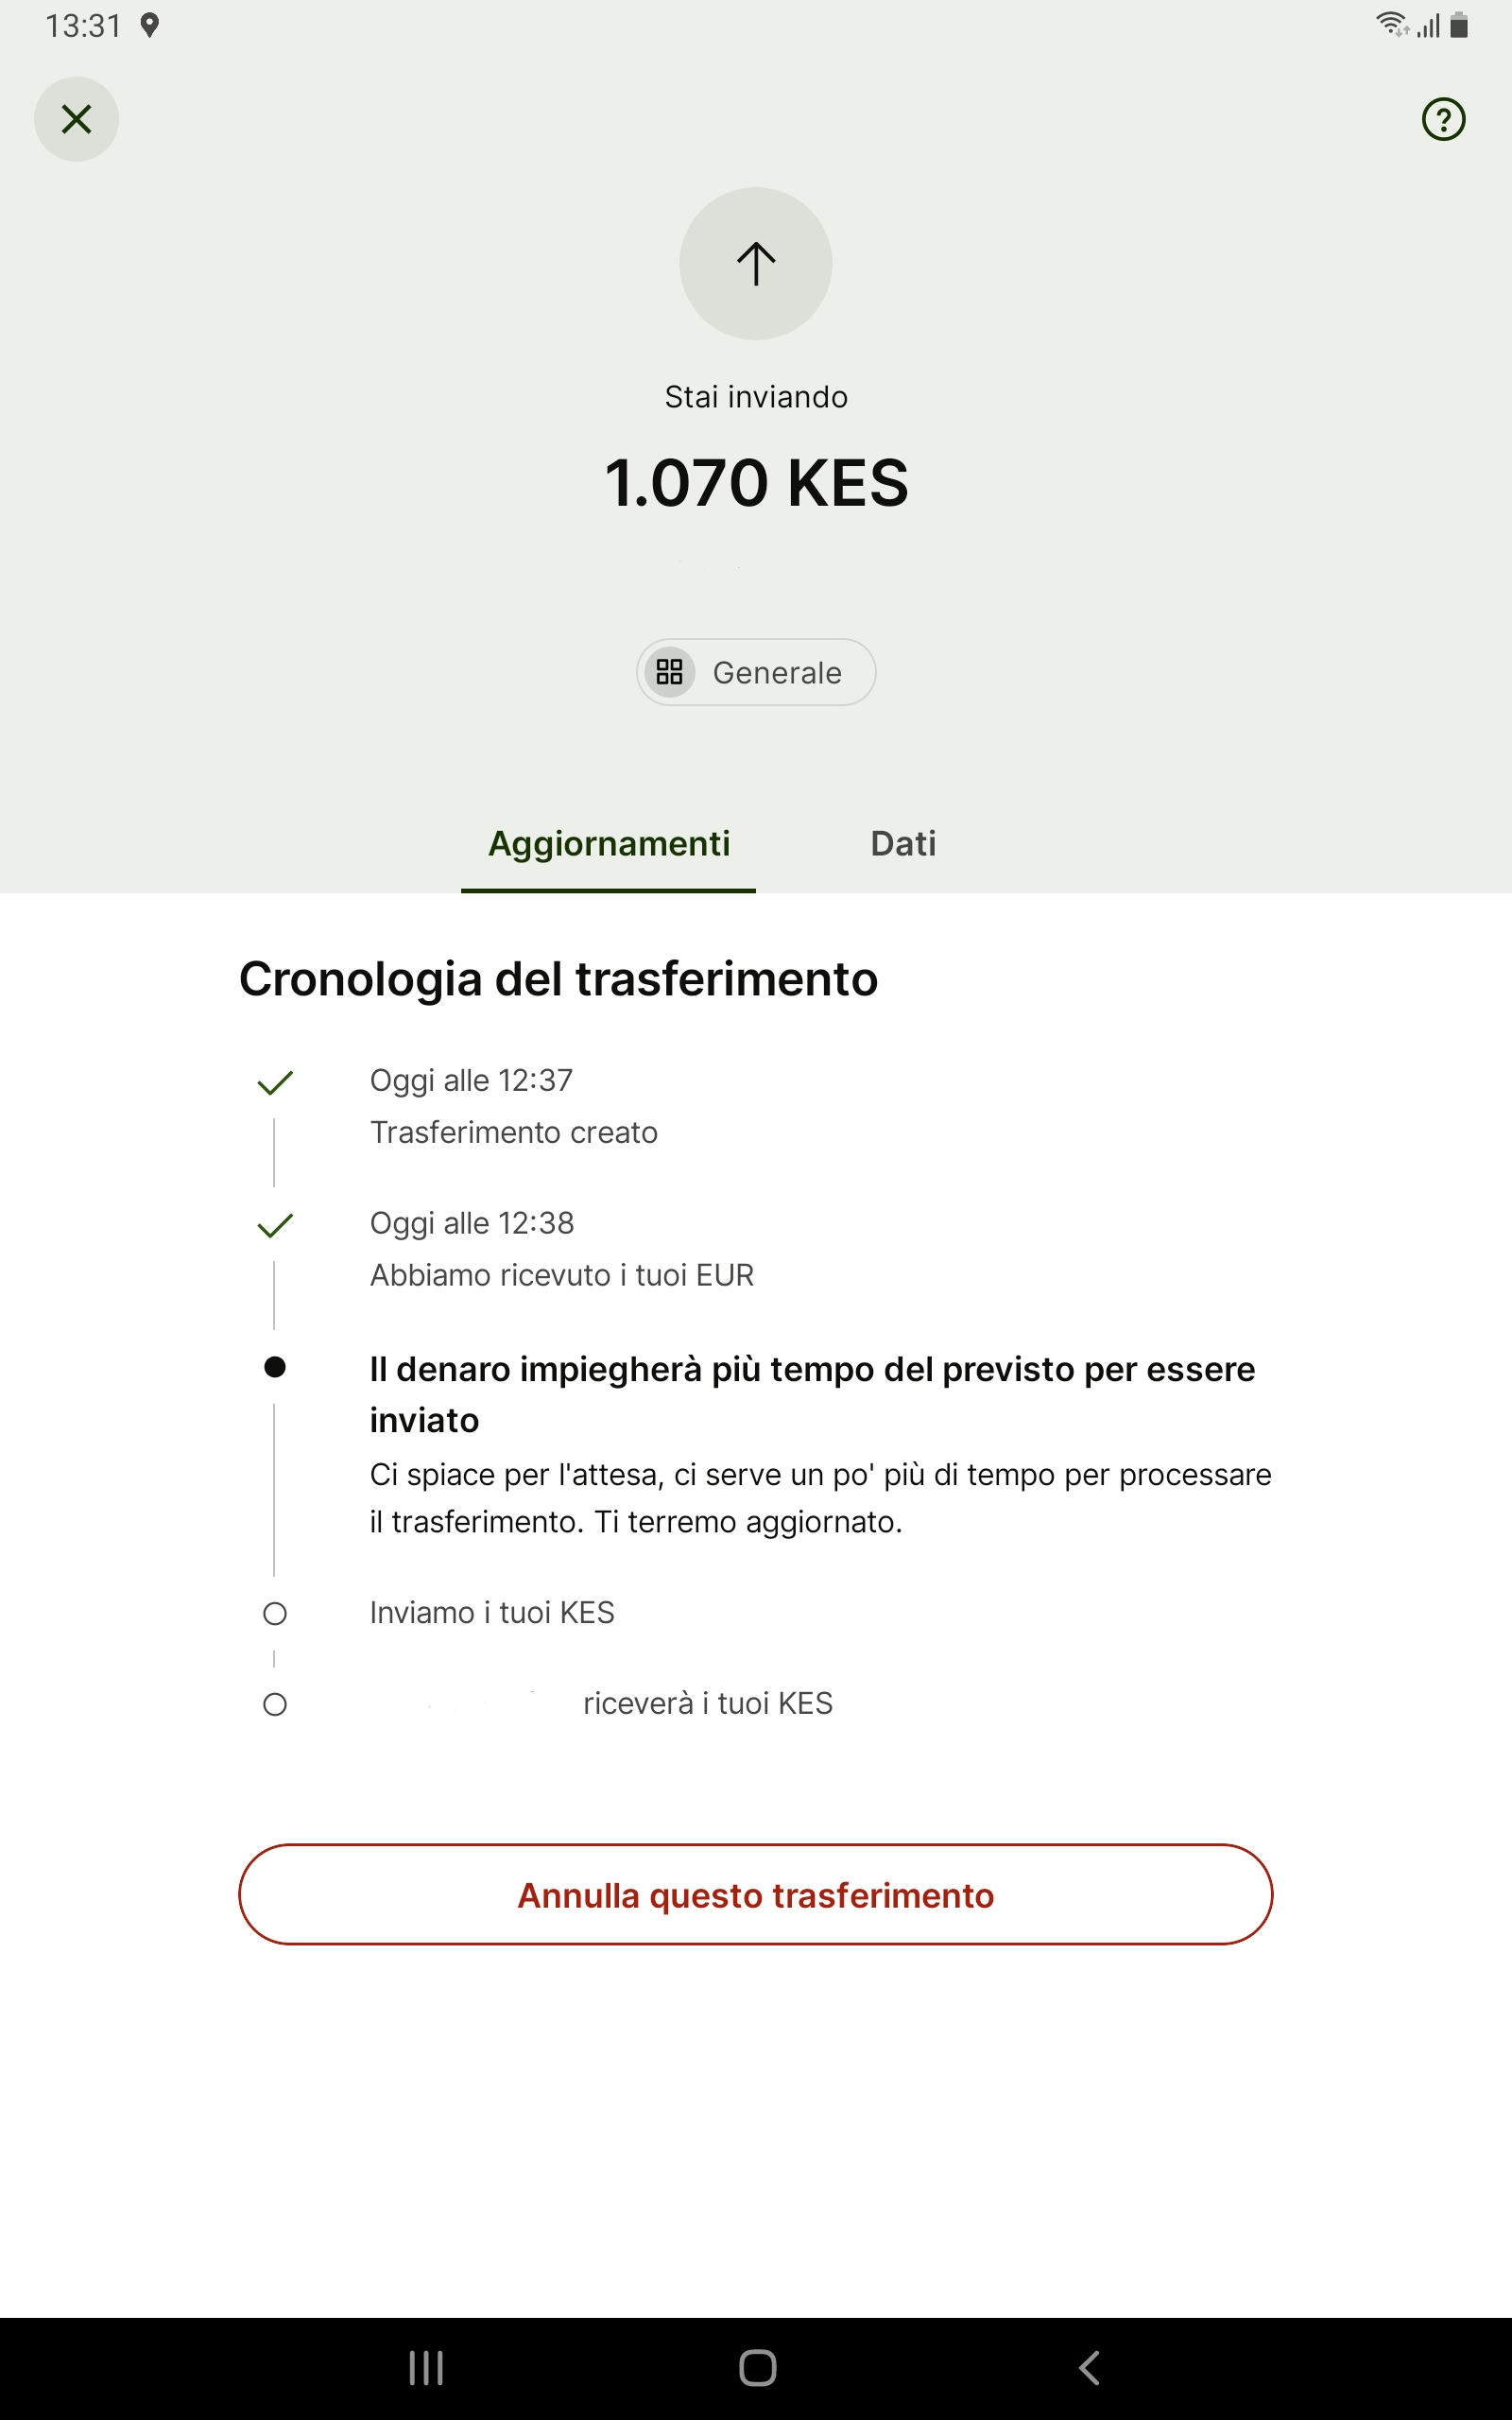Tap the checkmark for EUR received
This screenshot has height=2420, width=1512.
pyautogui.click(x=275, y=1225)
